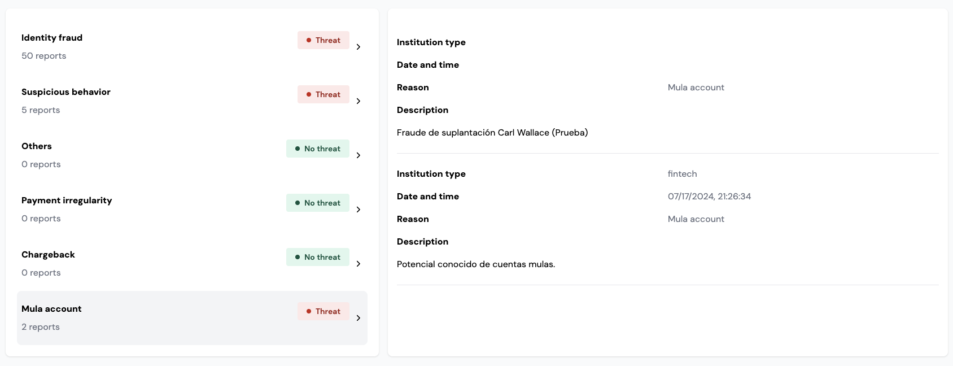Expand Identity fraud row chevron
The image size is (953, 366).
[359, 47]
